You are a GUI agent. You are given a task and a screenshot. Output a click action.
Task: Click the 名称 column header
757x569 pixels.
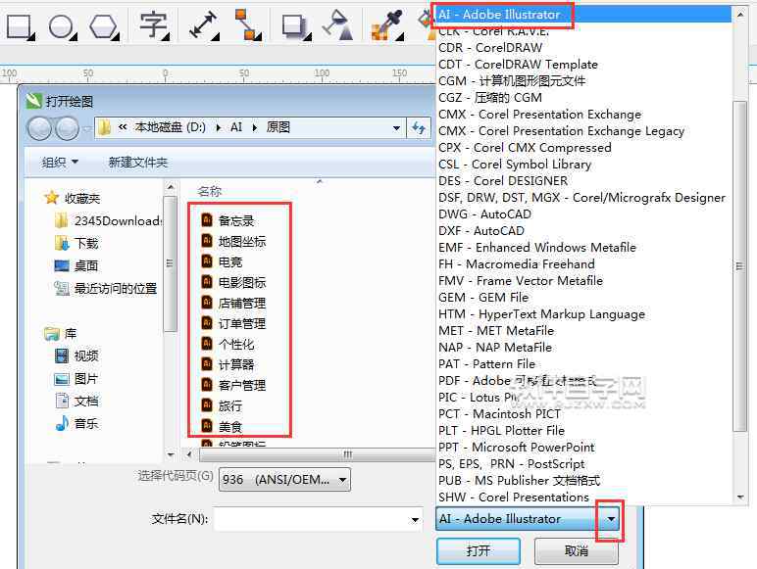[210, 191]
